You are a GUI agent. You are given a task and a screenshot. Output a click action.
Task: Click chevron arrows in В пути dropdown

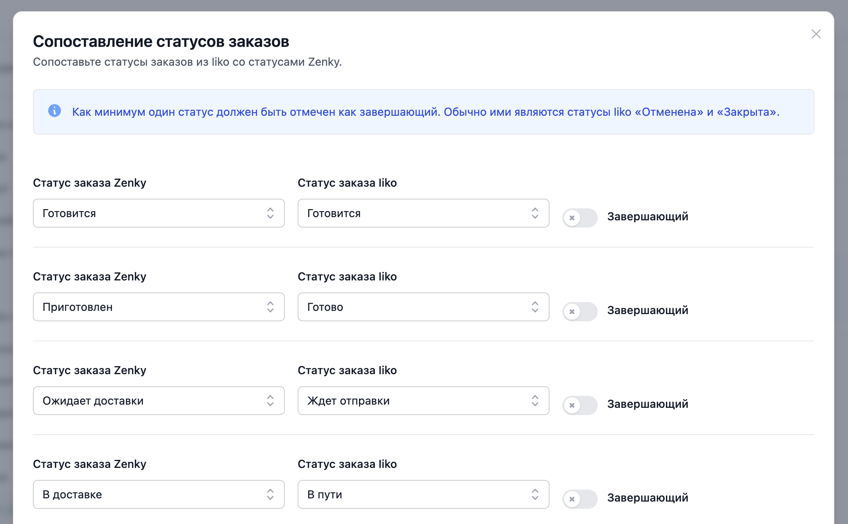pos(535,494)
